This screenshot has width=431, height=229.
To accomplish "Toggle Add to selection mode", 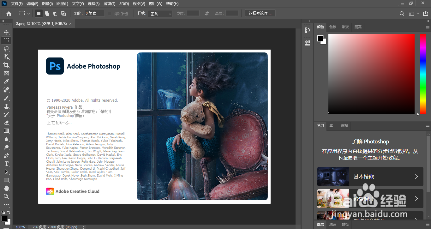I will [x=47, y=14].
